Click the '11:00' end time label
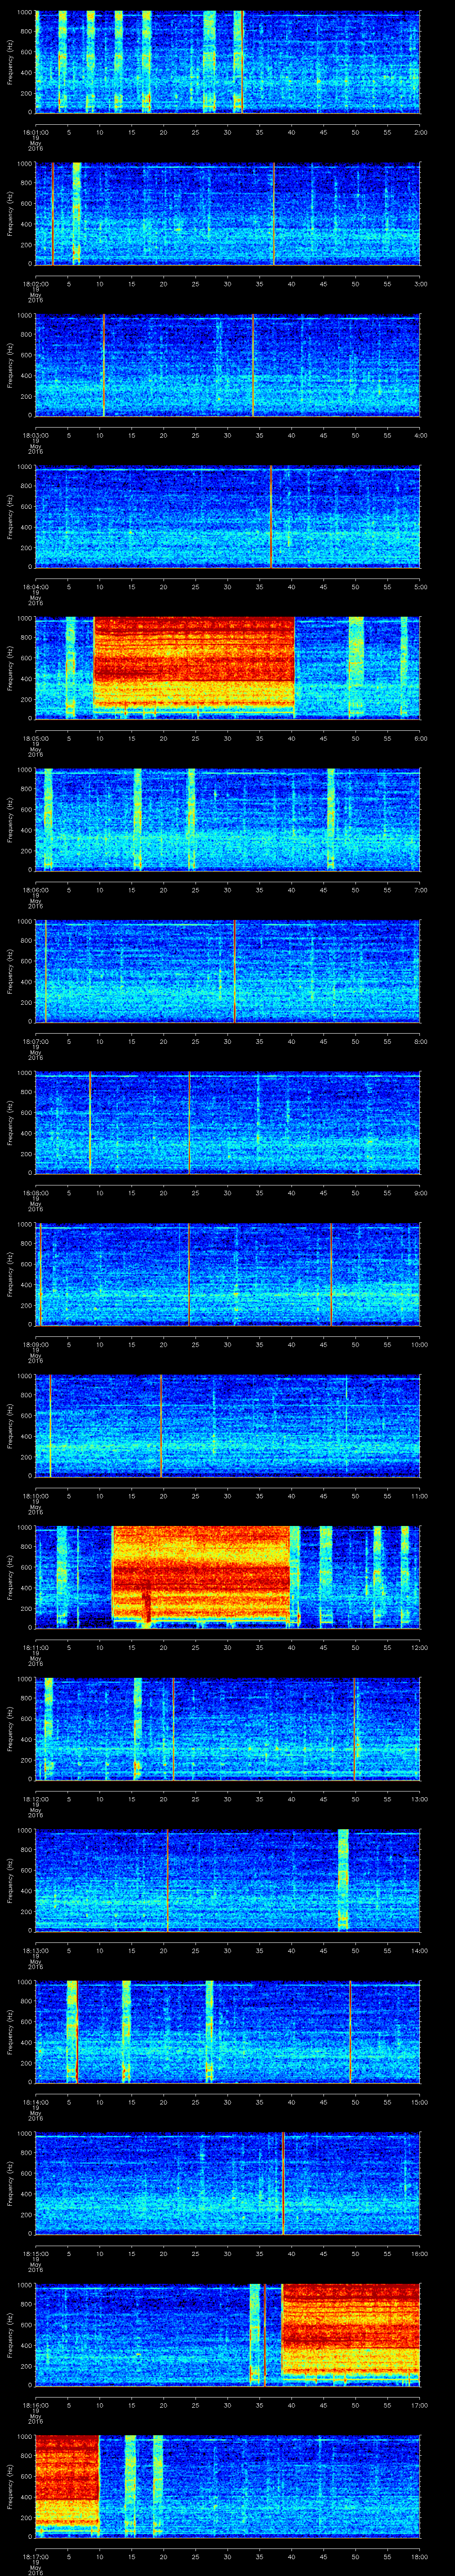This screenshot has width=455, height=2576. click(x=419, y=1495)
